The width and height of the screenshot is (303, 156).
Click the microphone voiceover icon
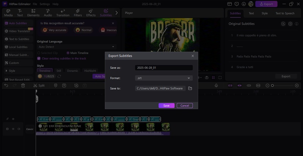pos(216,86)
